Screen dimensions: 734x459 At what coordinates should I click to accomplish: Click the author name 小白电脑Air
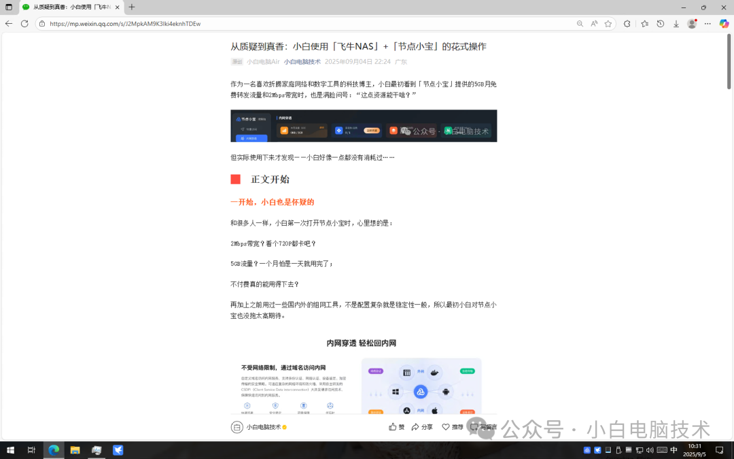point(263,62)
